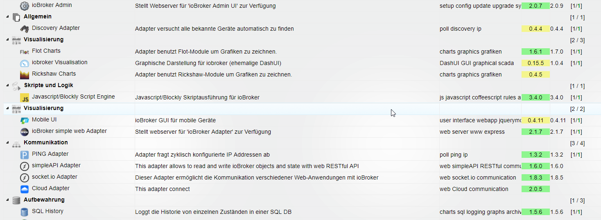Select the Cloud Adapter name
This screenshot has height=220, width=601.
51,189
